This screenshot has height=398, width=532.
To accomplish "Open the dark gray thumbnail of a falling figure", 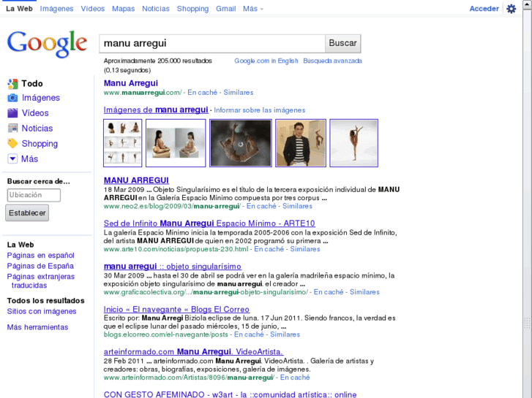I will (241, 143).
